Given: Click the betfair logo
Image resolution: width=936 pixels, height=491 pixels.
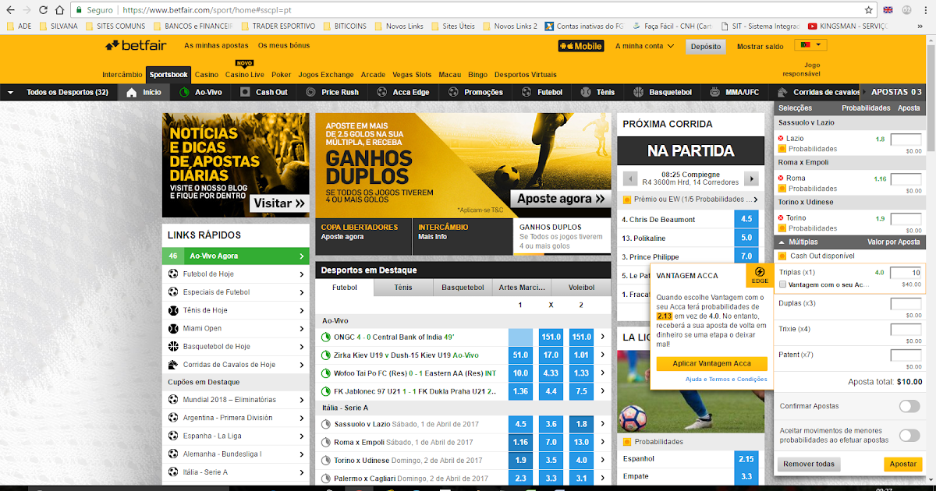Looking at the screenshot, I should pyautogui.click(x=136, y=46).
